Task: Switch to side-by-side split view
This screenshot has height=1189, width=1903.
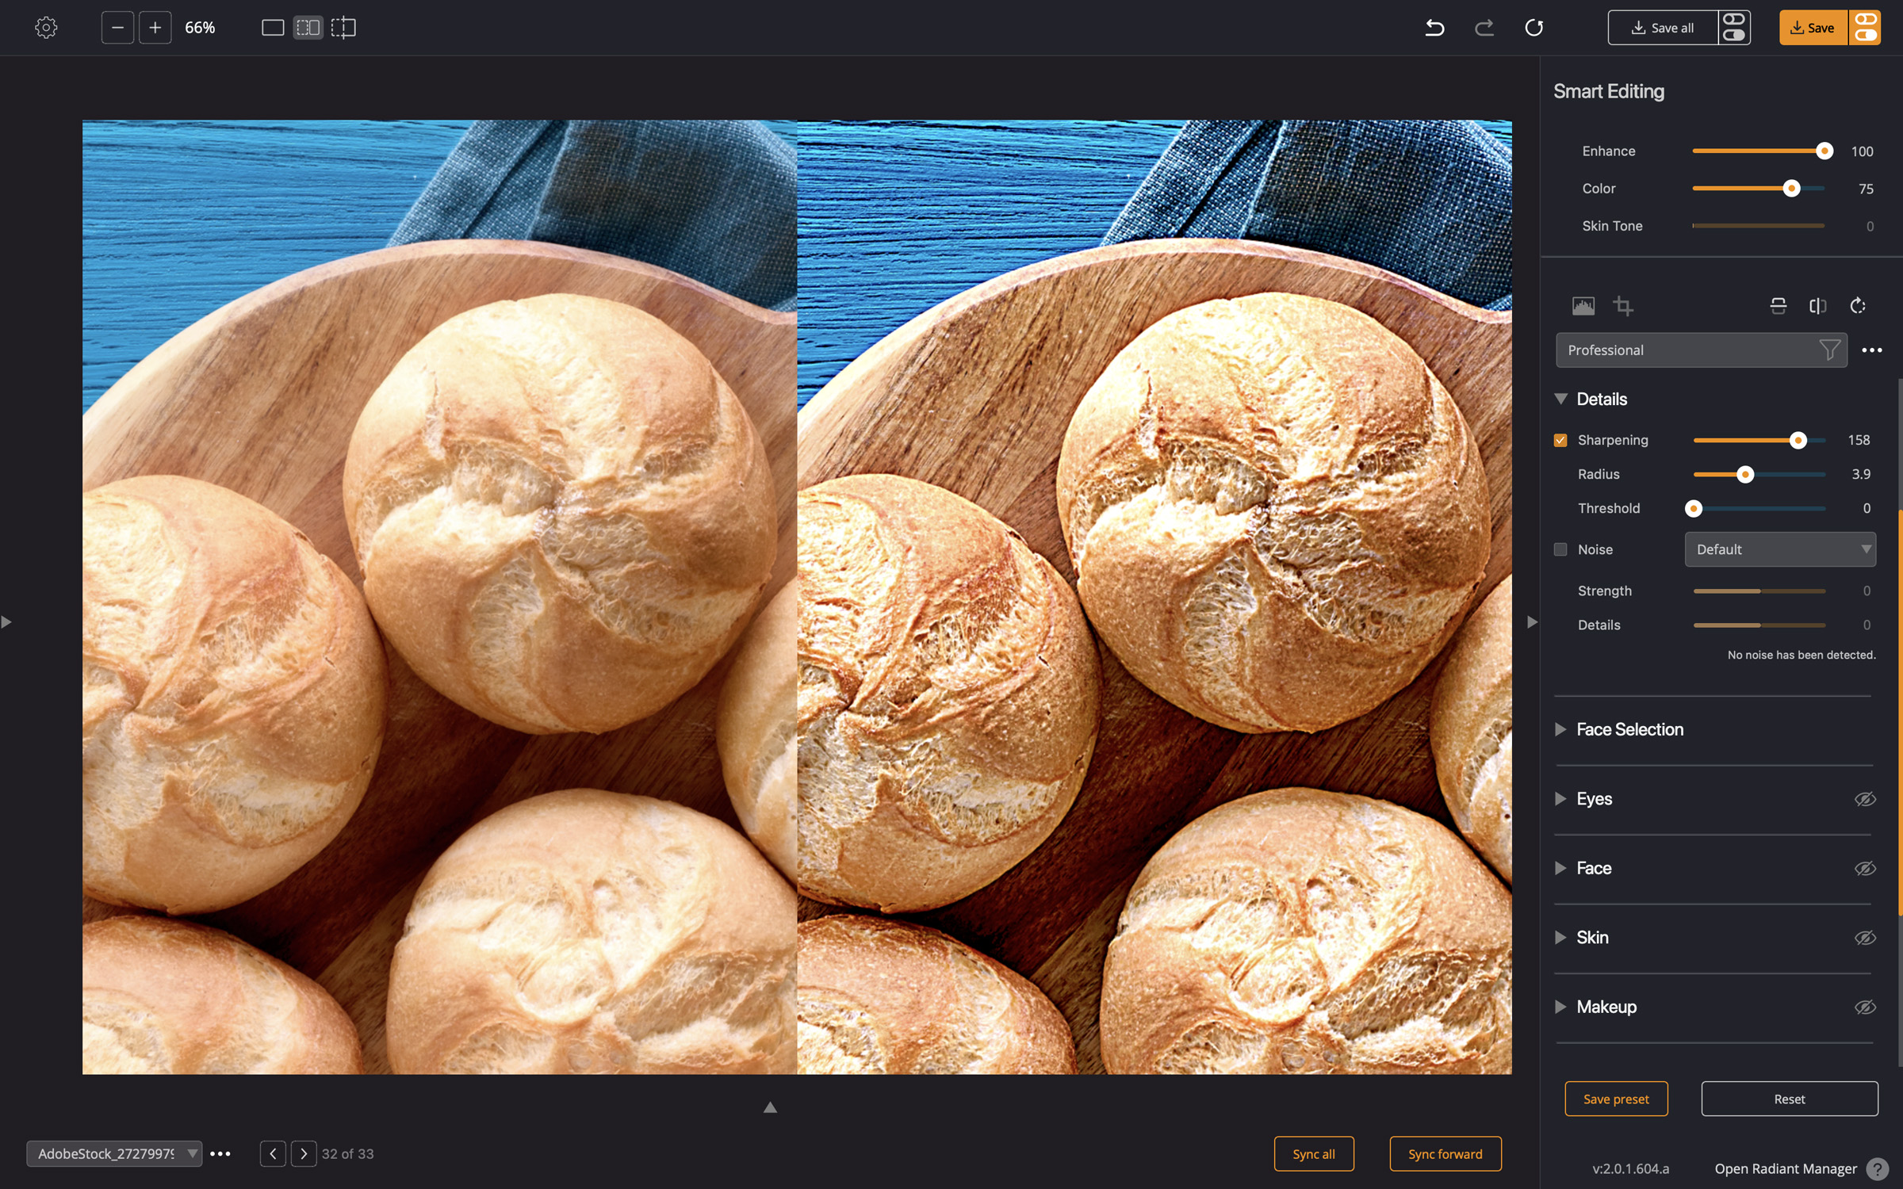Action: [x=308, y=28]
